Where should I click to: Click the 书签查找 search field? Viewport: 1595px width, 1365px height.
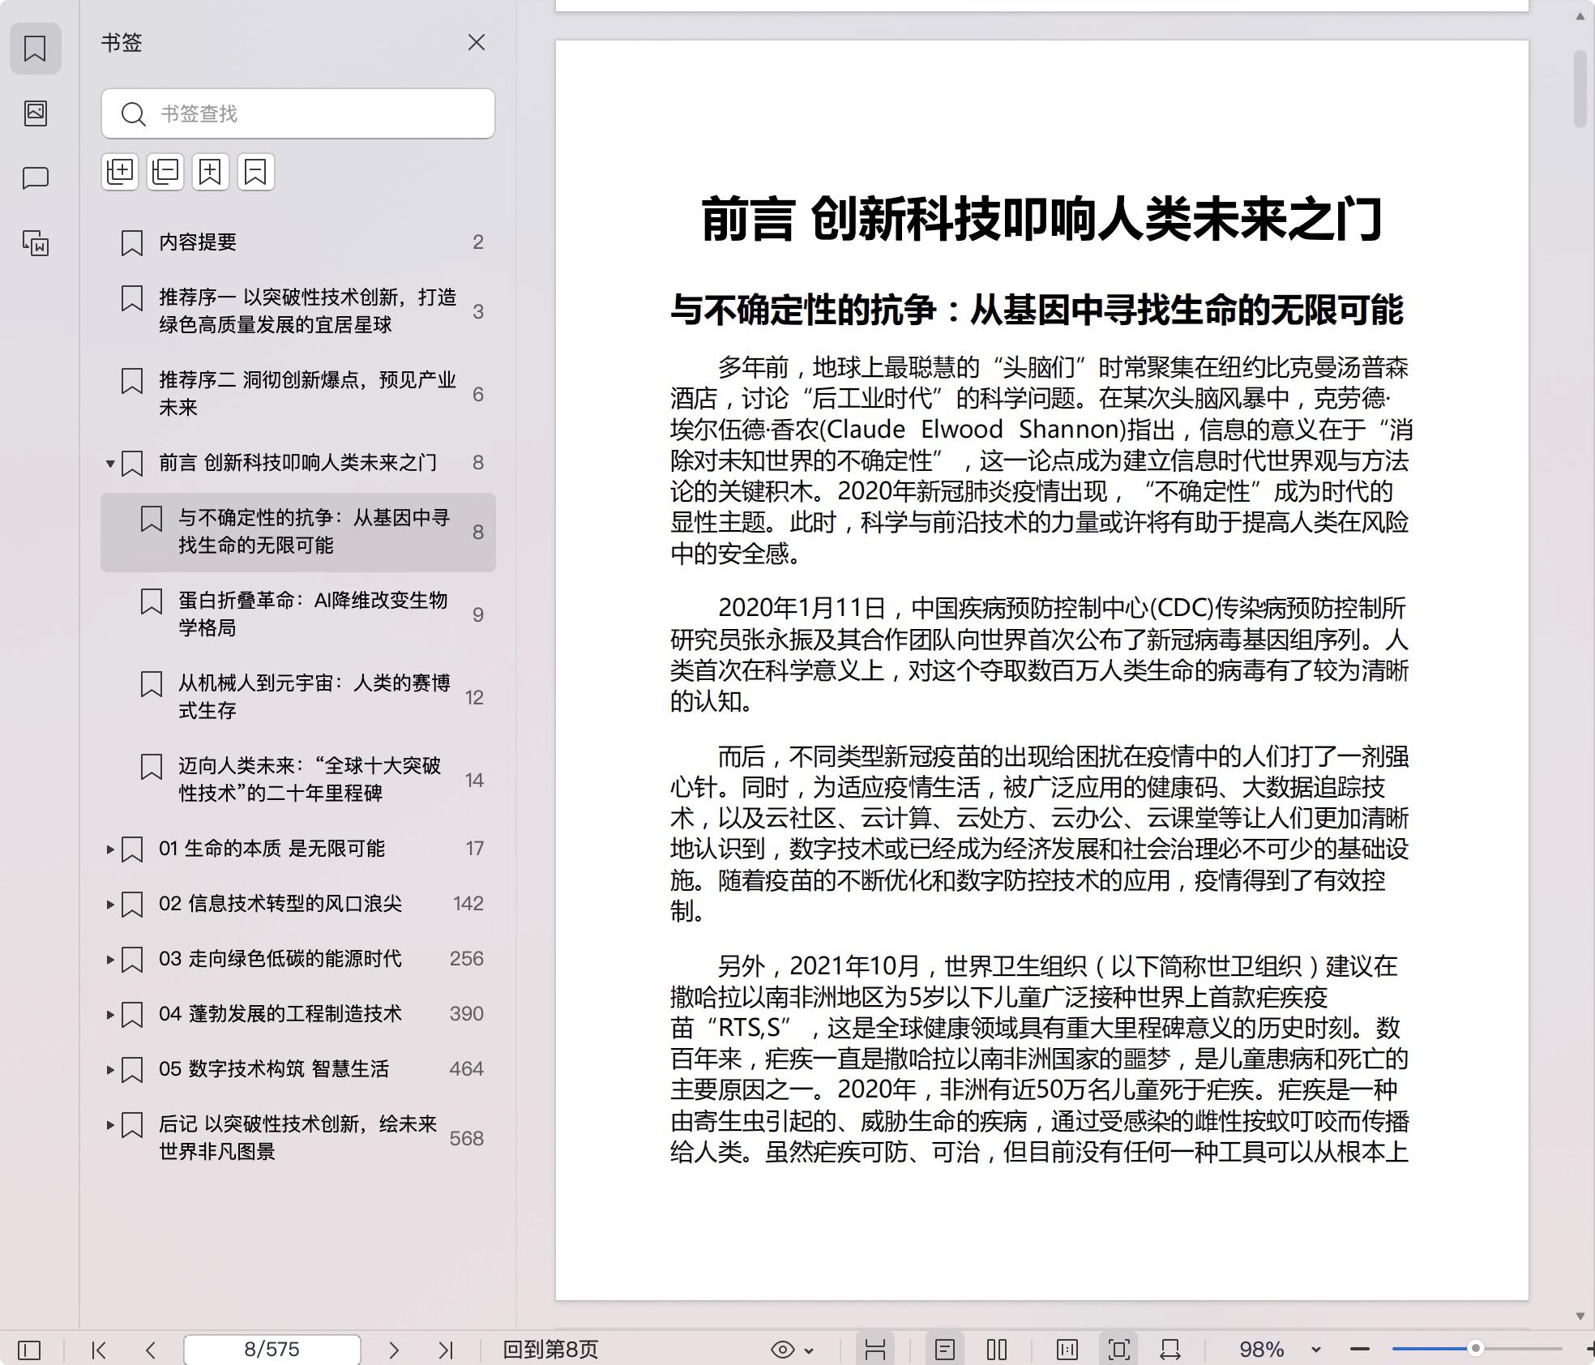coord(298,113)
